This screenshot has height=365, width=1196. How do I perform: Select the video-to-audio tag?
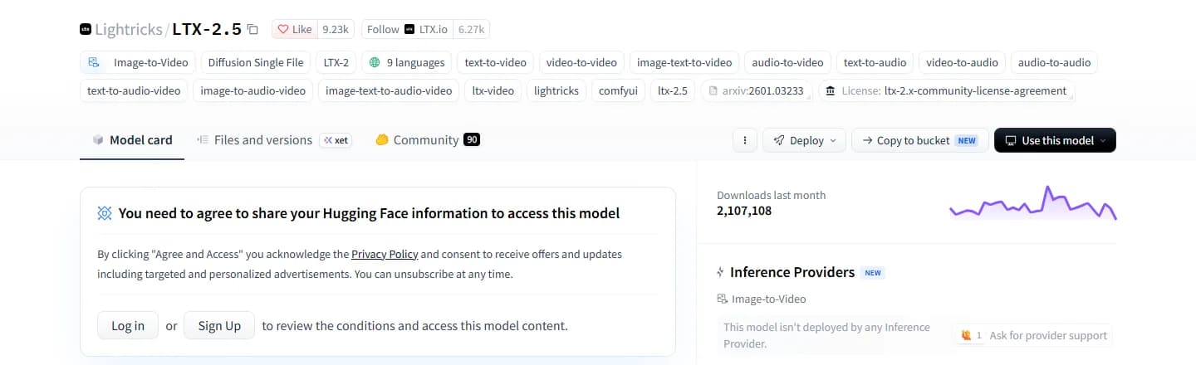click(962, 62)
